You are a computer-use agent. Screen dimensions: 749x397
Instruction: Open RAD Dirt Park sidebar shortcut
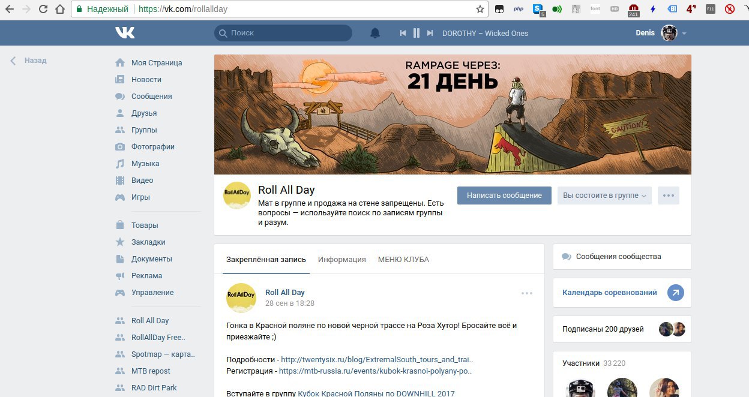point(154,388)
